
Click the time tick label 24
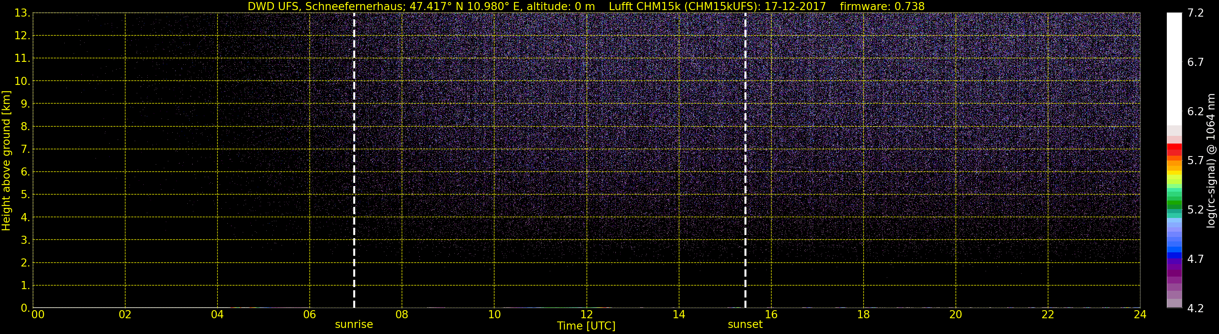1140,315
